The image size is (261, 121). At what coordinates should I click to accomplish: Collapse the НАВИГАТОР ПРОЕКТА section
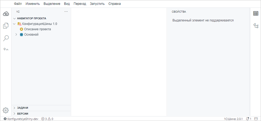point(14,18)
